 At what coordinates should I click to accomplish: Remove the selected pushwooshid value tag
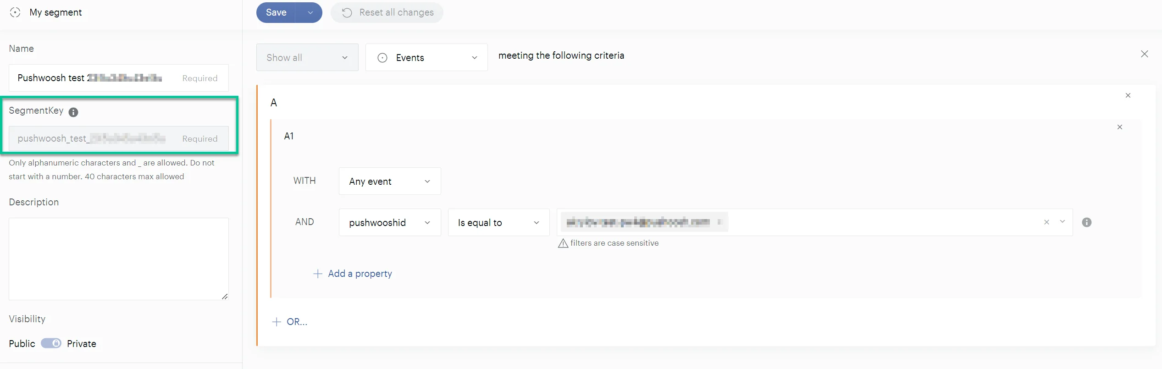tap(719, 222)
